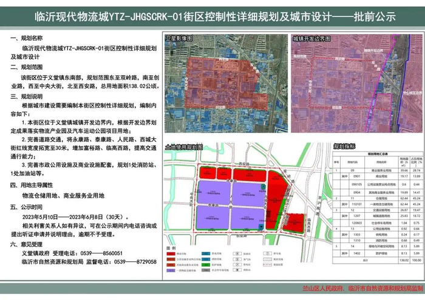Click the 停车场 symbol in legend

click(267, 253)
